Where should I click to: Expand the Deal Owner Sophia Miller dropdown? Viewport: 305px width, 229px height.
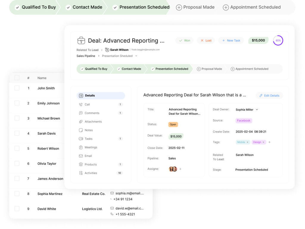coord(257,110)
